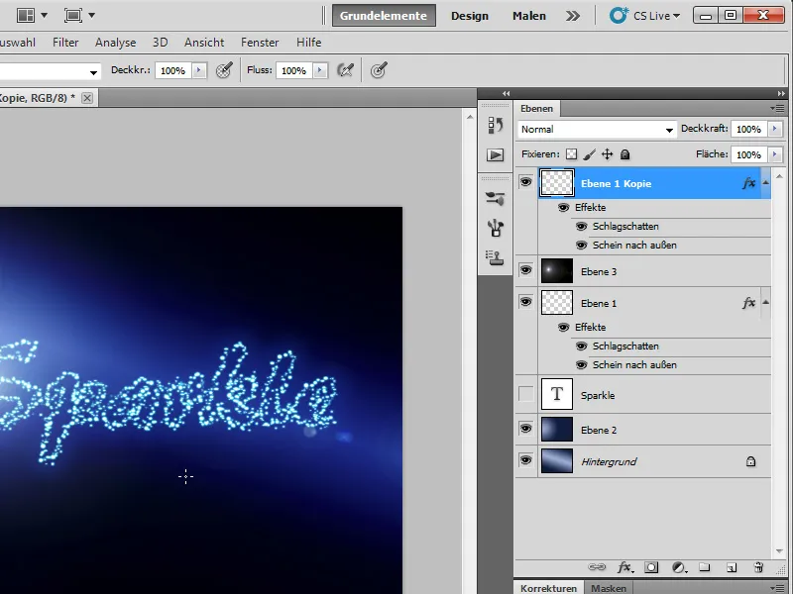Switch to the Masken tab

pos(608,587)
